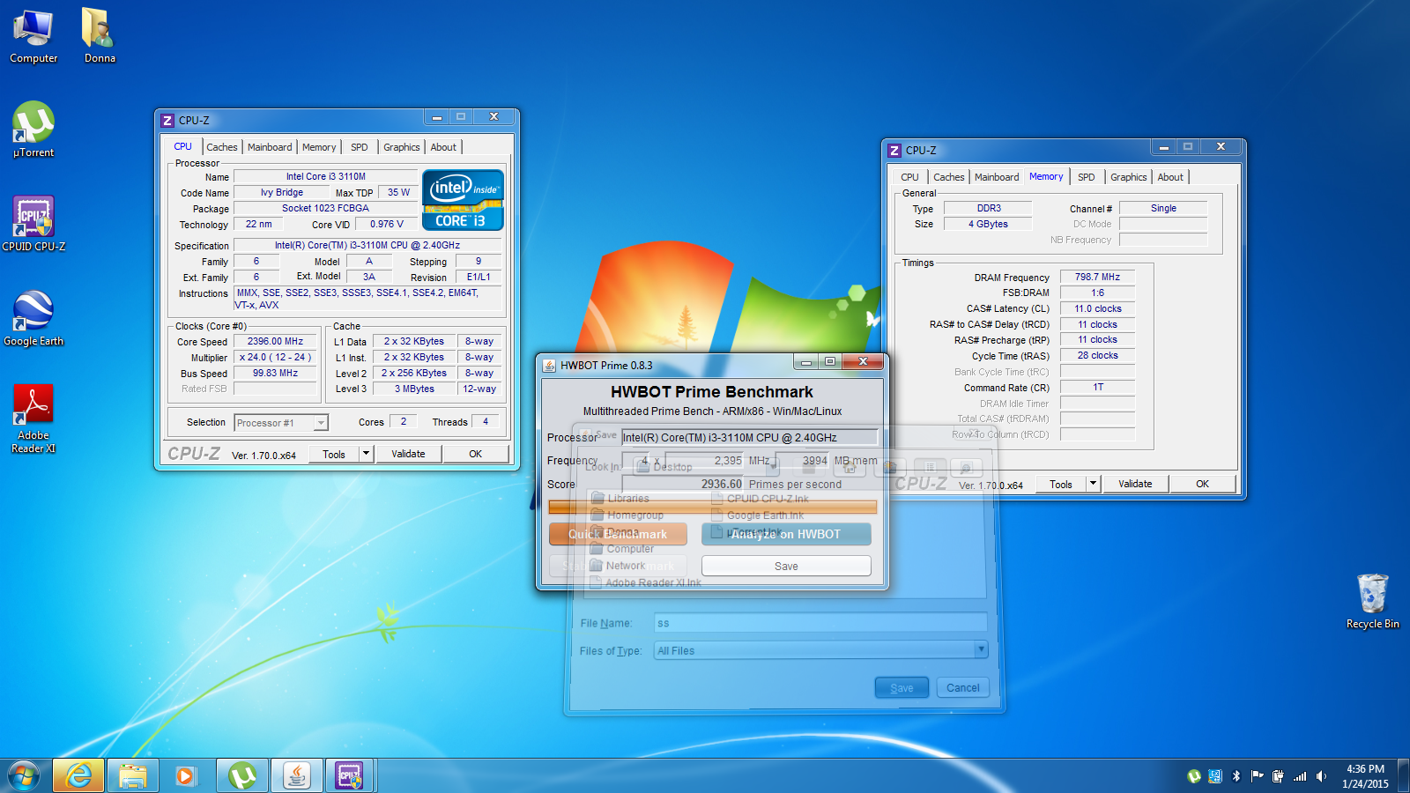Open the Recycle Bin icon
The width and height of the screenshot is (1410, 793).
coord(1372,601)
